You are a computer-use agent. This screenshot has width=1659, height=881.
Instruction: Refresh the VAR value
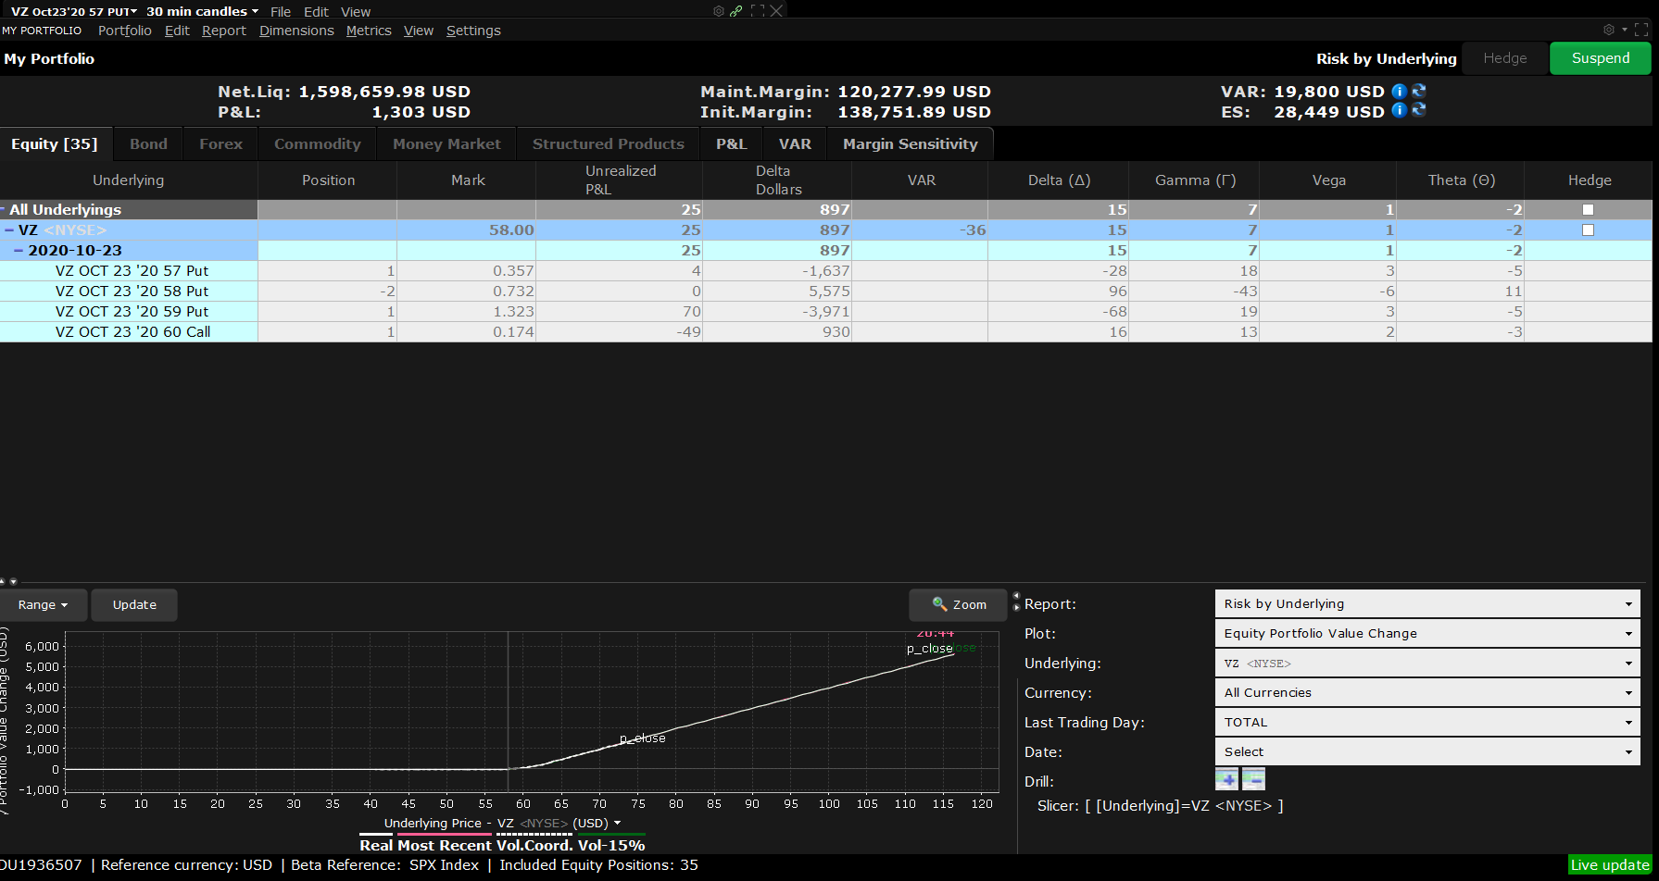point(1418,92)
